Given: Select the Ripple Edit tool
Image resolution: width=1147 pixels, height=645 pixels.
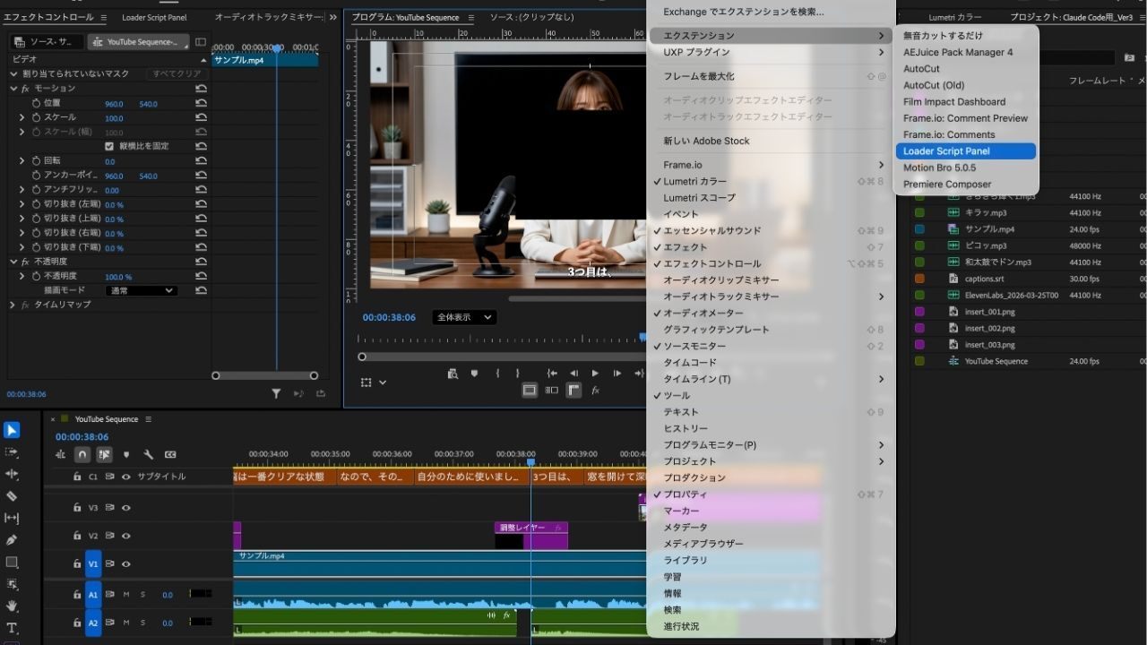Looking at the screenshot, I should point(12,474).
